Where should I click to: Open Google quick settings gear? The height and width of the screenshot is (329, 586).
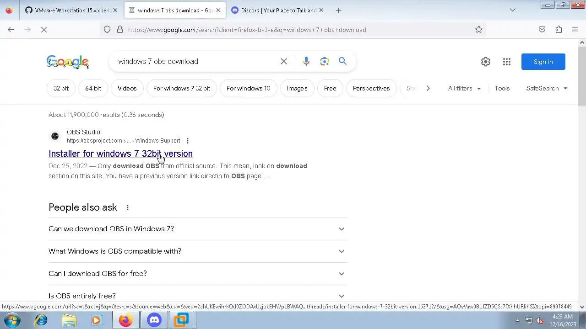(486, 62)
